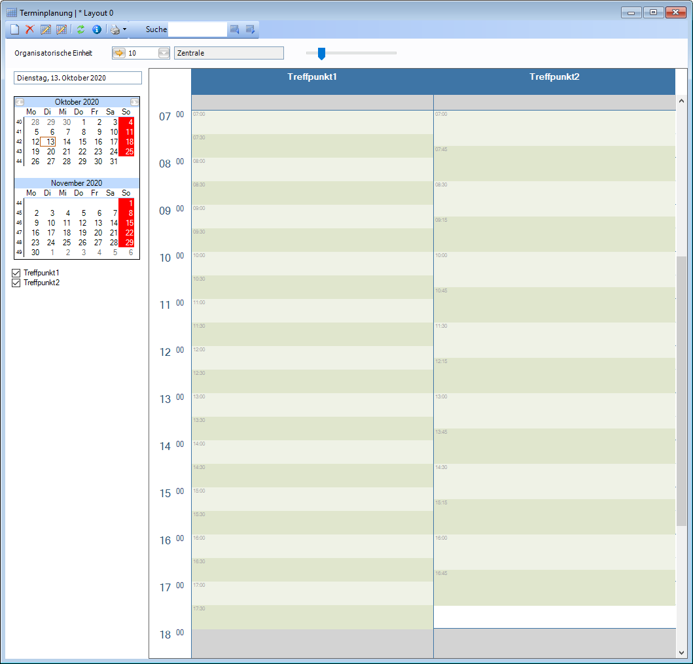Expand the Organisatorische Einheit dropdown
693x664 pixels.
pos(164,53)
